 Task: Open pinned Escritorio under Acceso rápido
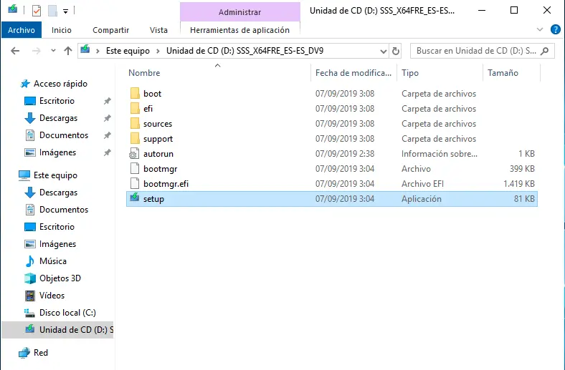[57, 101]
